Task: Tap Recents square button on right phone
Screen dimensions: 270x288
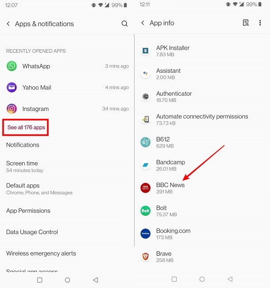Action: pos(174,279)
